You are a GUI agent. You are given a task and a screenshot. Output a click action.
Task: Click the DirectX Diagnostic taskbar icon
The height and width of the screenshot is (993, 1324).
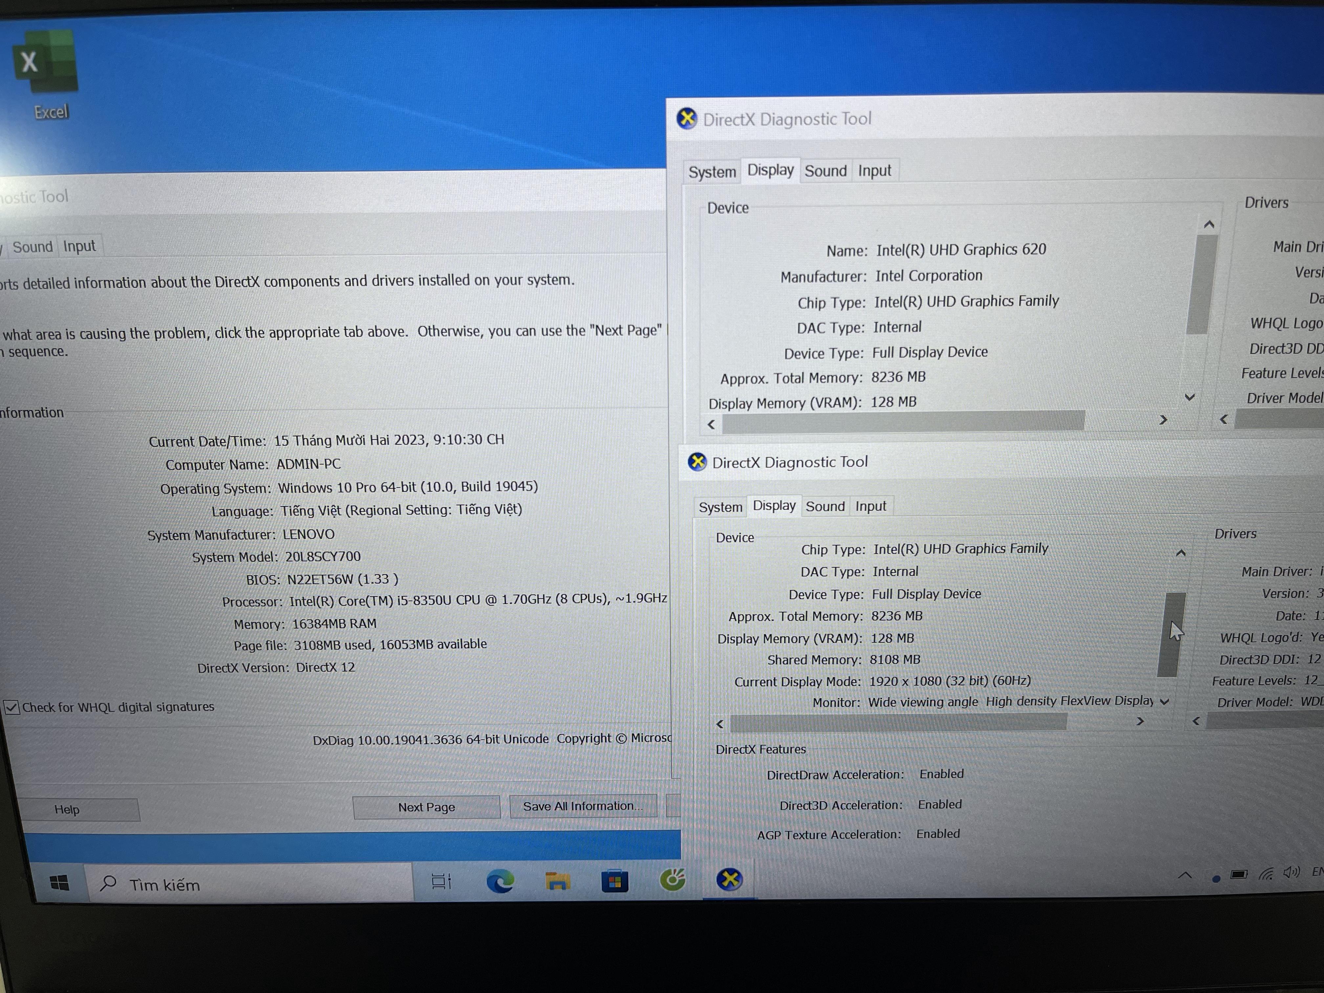pos(730,879)
